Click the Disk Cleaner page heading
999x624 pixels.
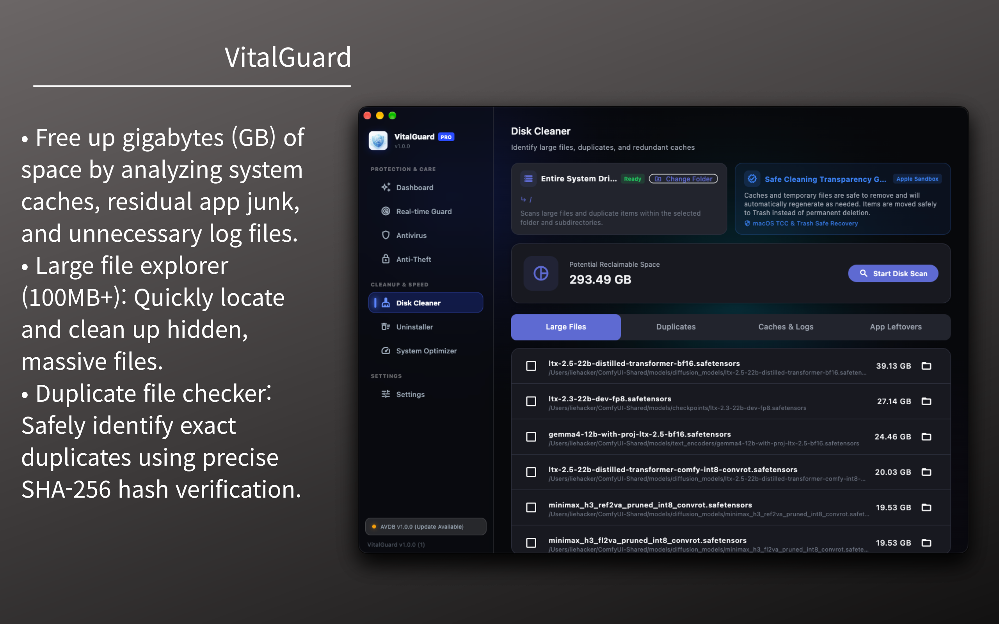tap(540, 131)
